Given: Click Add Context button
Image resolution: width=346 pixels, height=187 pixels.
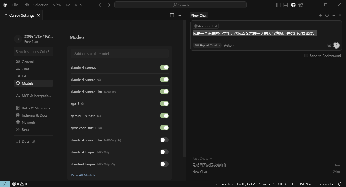Looking at the screenshot, I should tap(206, 26).
